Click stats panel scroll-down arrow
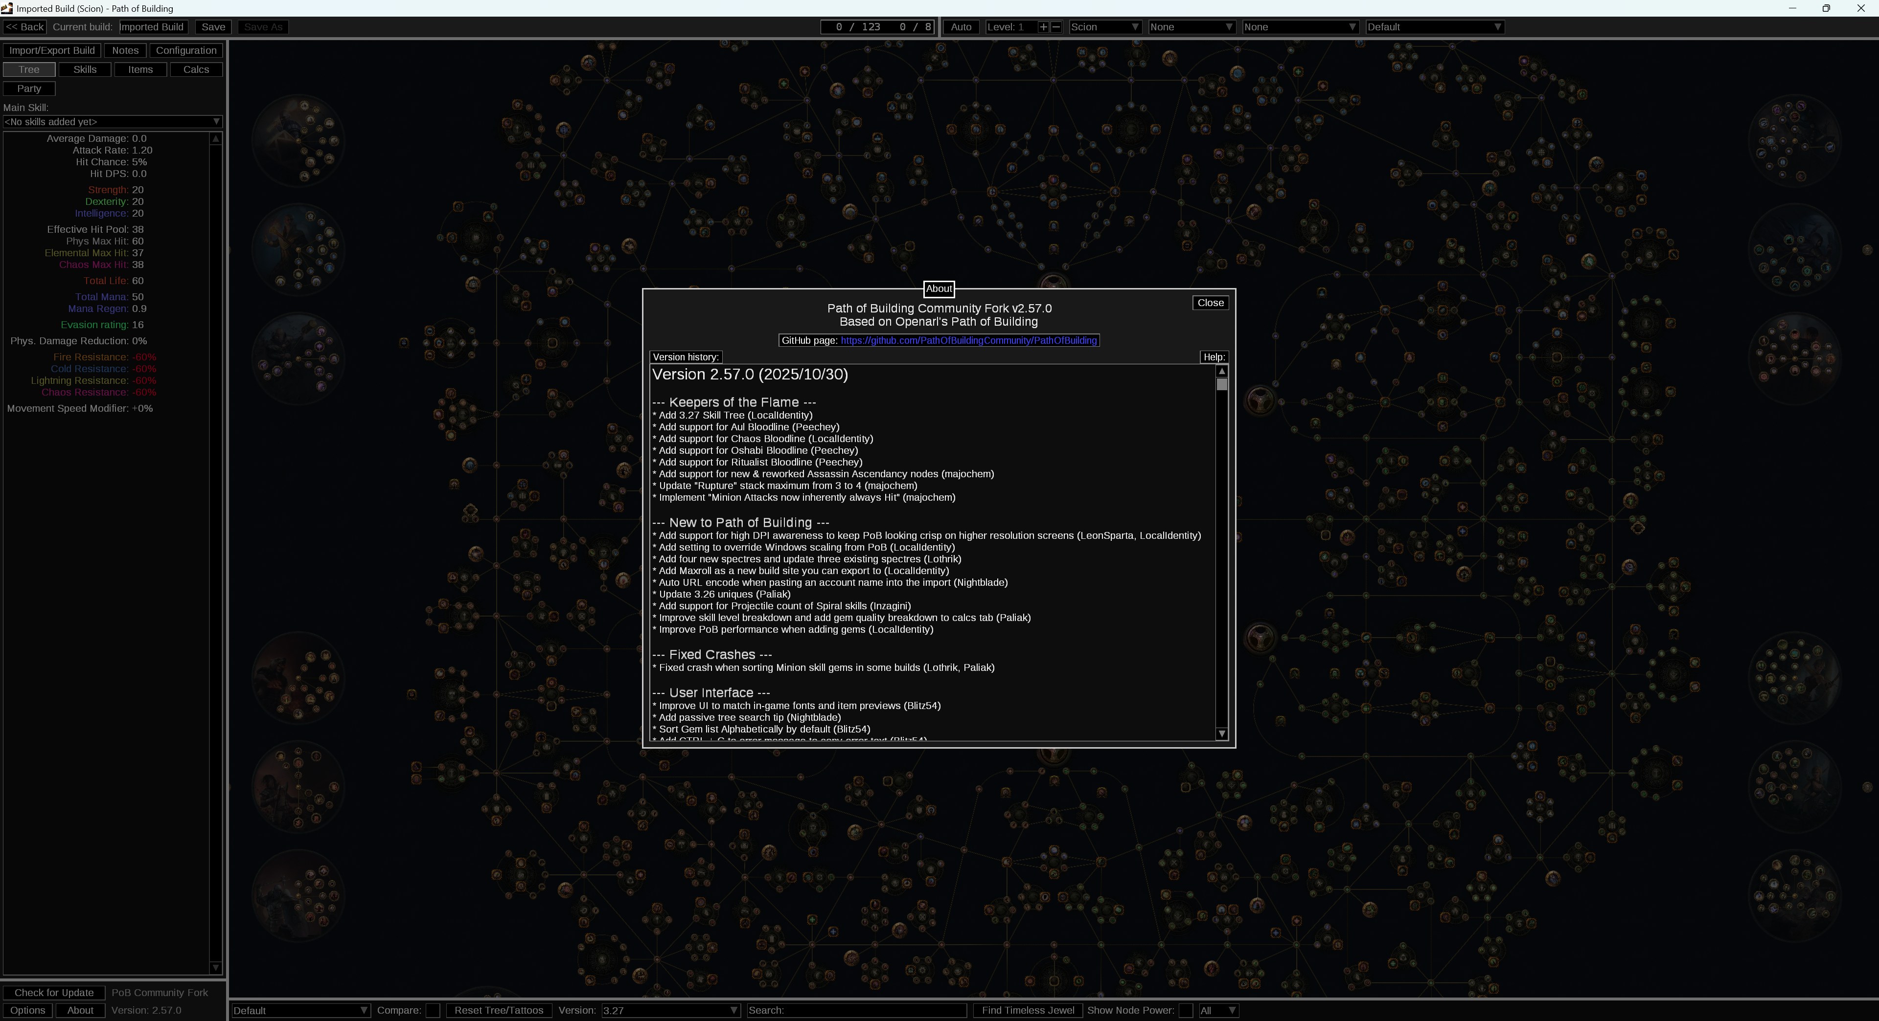1879x1021 pixels. point(215,967)
